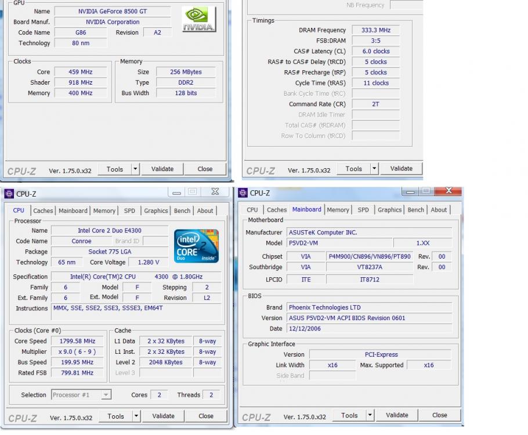Open About tab in Mainboard window
528x435 pixels.
coord(439,210)
